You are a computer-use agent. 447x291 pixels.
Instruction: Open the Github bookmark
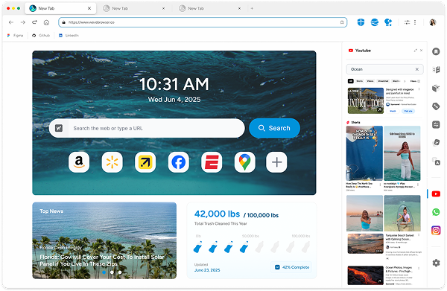(x=41, y=36)
